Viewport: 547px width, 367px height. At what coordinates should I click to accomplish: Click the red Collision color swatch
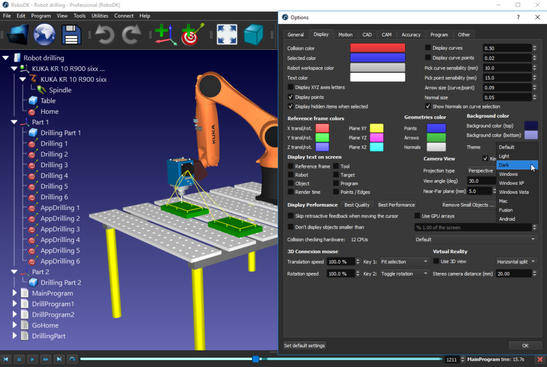click(x=377, y=48)
